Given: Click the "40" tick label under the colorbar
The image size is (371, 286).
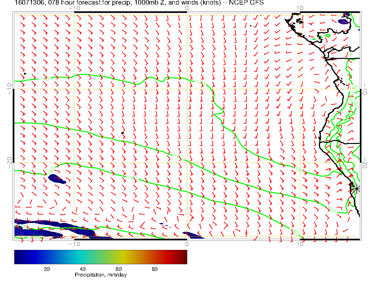Looking at the screenshot, I should (x=83, y=269).
